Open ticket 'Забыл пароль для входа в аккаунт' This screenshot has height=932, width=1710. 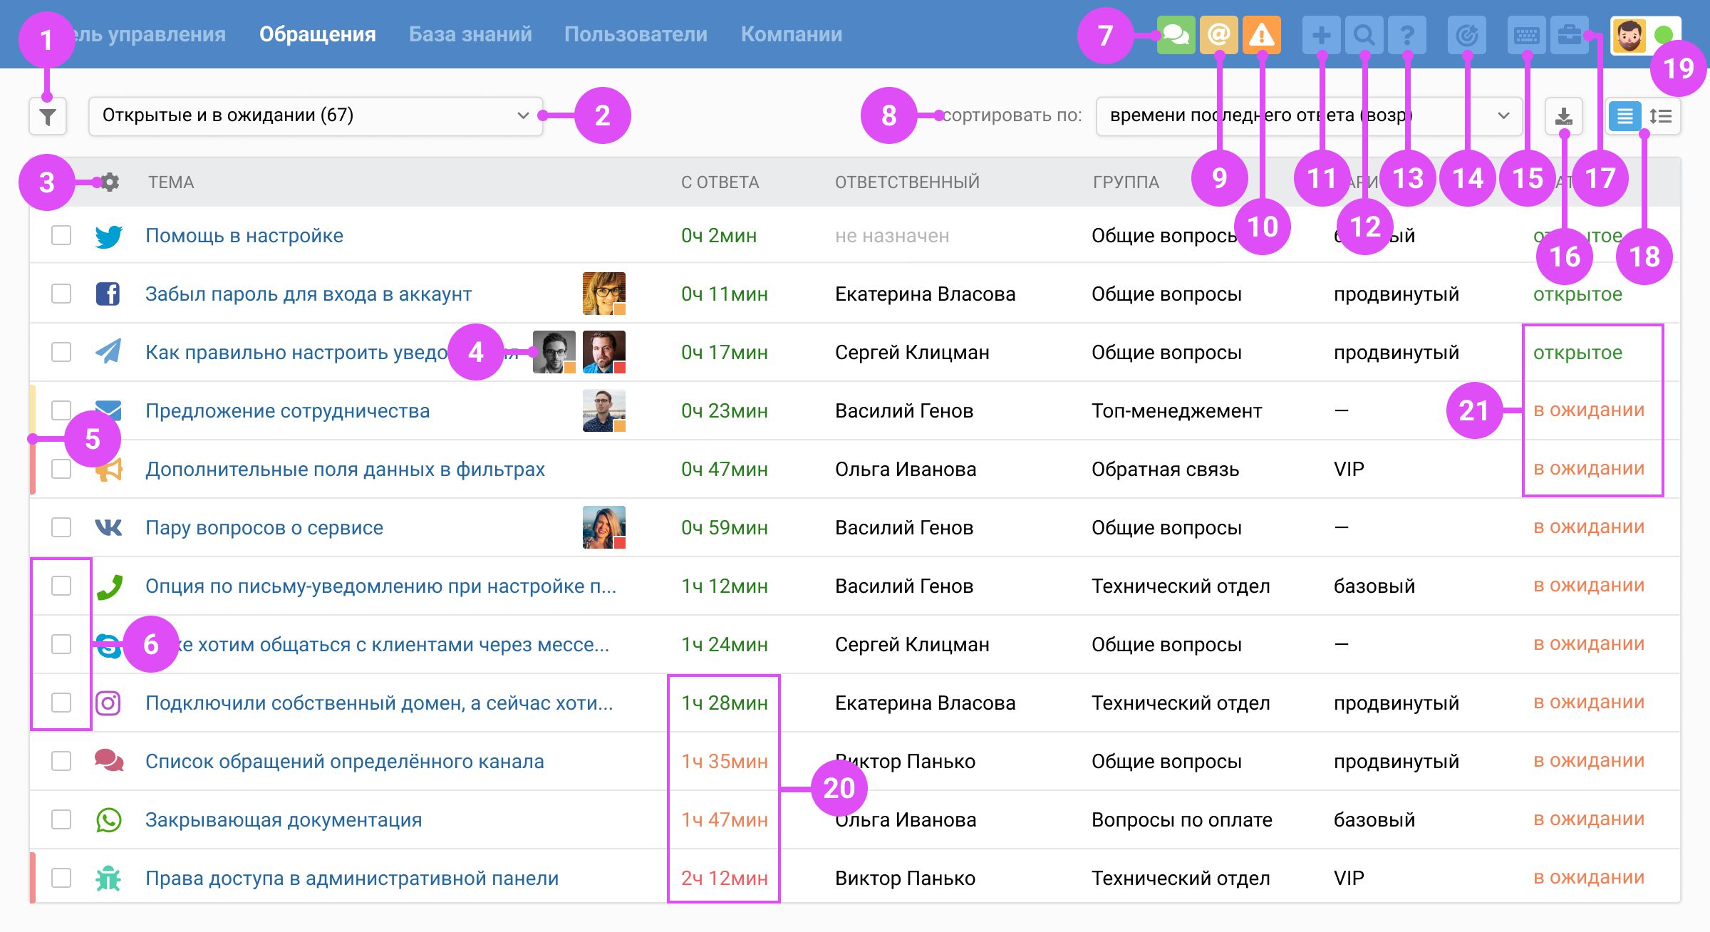coord(308,294)
